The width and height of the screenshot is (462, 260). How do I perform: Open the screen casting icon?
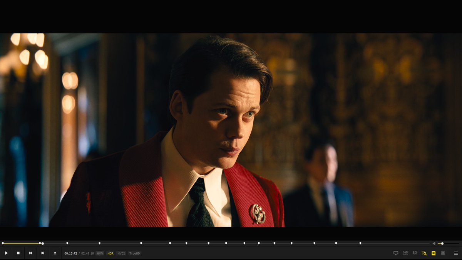[x=396, y=253]
